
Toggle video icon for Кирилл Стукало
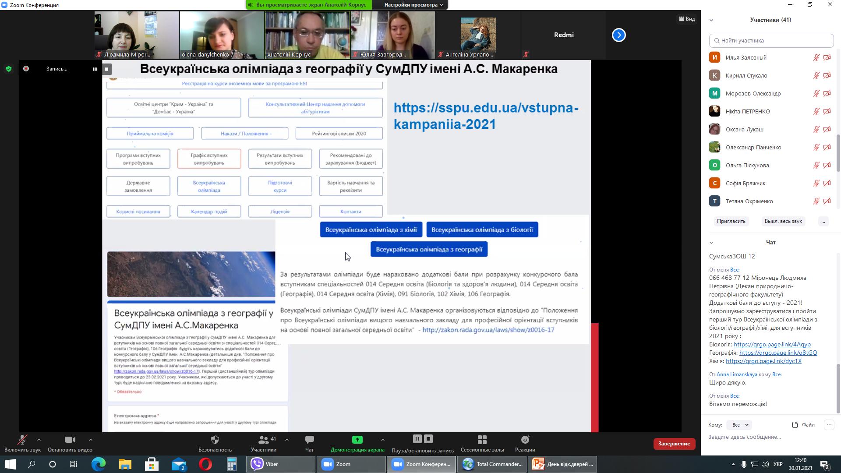click(827, 75)
